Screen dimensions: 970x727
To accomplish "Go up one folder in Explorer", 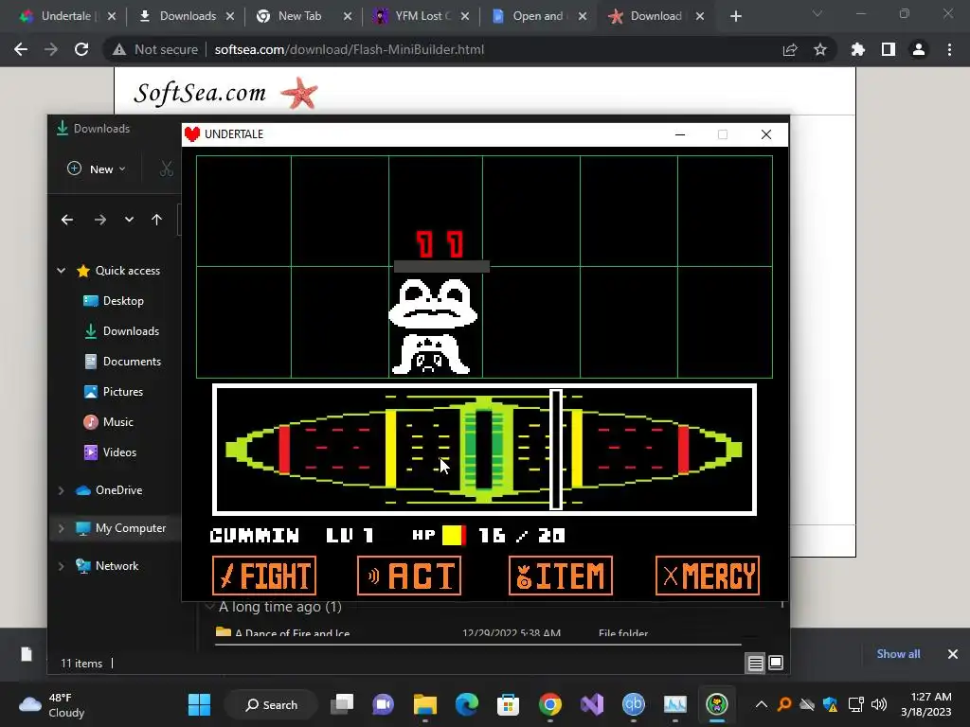I will point(156,220).
